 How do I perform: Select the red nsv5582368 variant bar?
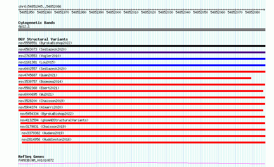coord(141,91)
